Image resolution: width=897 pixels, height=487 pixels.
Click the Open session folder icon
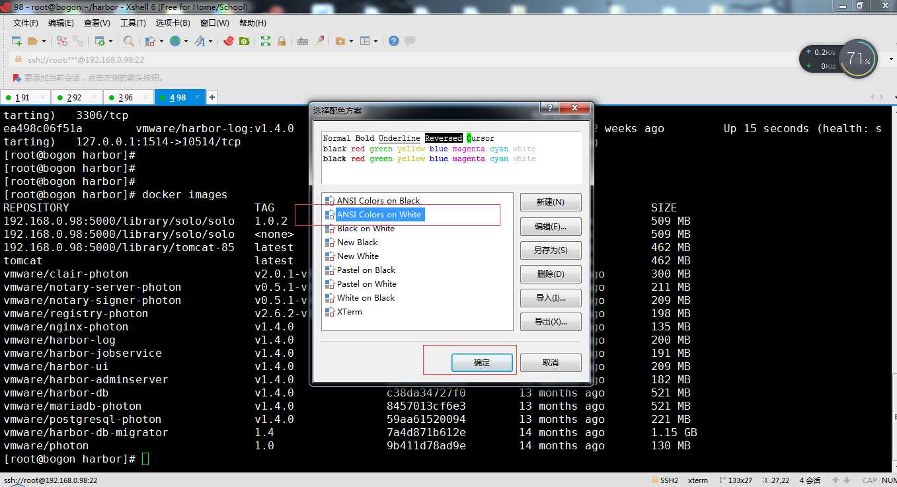click(x=33, y=41)
